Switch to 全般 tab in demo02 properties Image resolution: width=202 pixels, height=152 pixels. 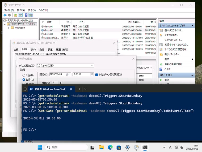(16, 50)
